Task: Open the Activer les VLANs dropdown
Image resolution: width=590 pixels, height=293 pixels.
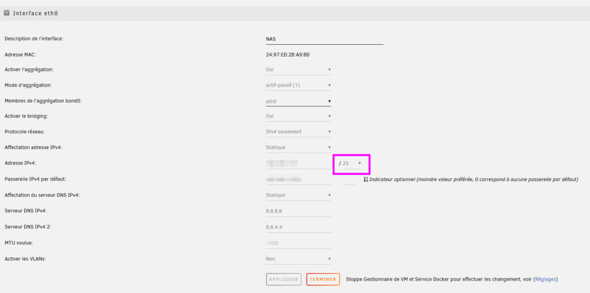Action: click(x=299, y=259)
